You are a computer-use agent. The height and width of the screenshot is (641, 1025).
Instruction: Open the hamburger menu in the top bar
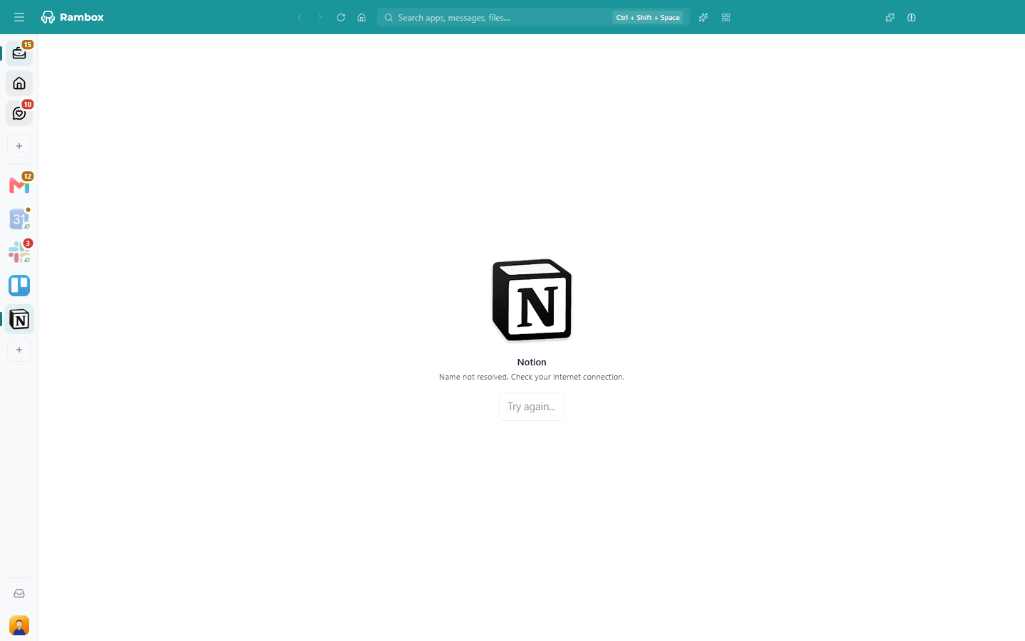point(19,17)
